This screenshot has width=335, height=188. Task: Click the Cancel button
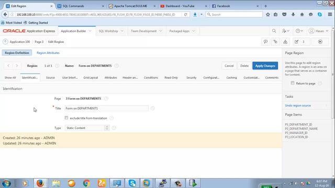pyautogui.click(x=229, y=66)
